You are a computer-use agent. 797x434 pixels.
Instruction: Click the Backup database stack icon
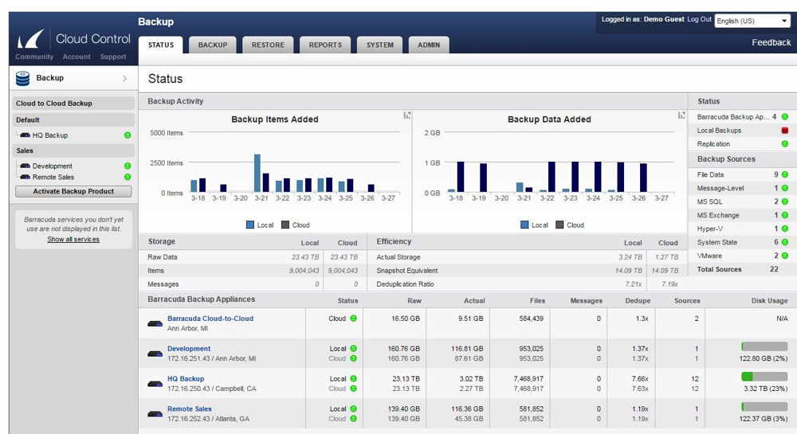(x=23, y=78)
